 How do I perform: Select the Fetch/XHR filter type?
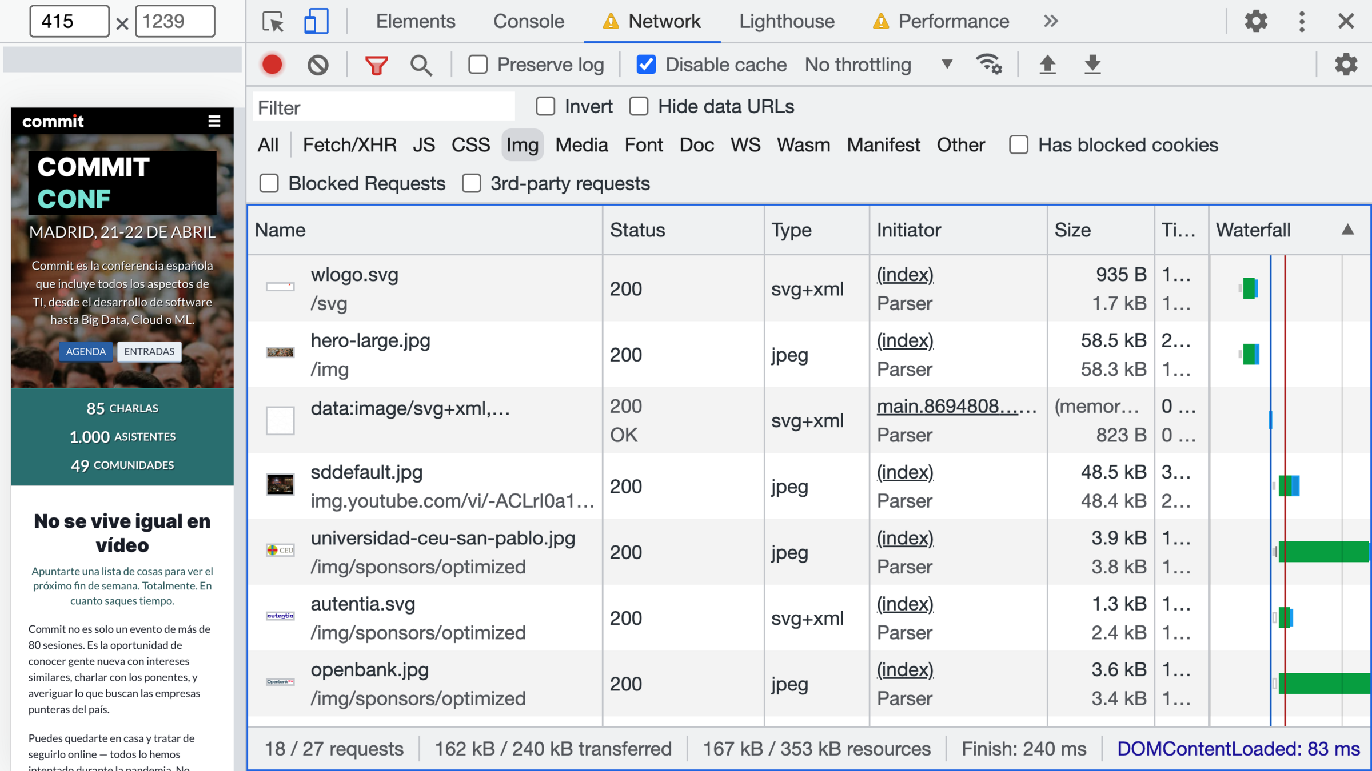(x=349, y=145)
